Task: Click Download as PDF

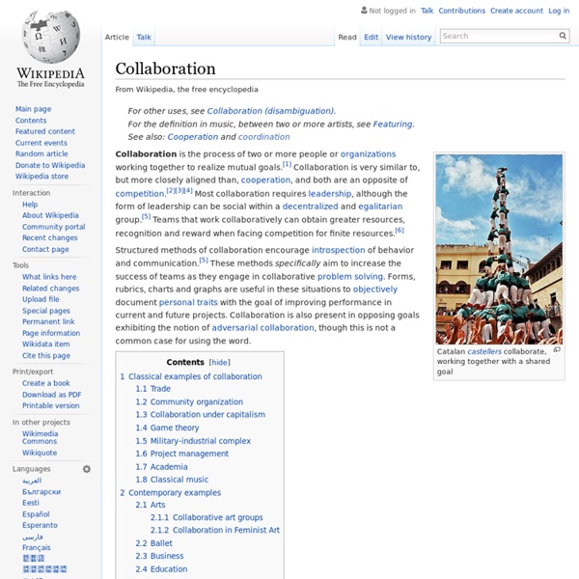Action: click(x=52, y=395)
